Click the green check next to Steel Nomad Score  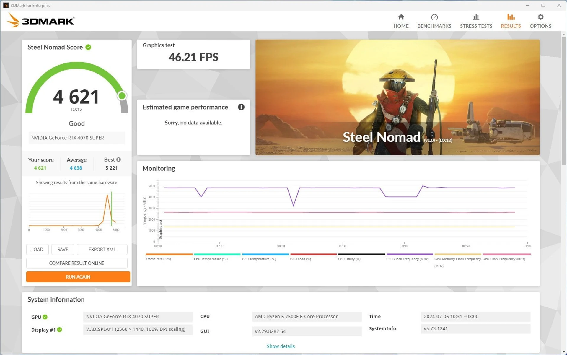[88, 47]
